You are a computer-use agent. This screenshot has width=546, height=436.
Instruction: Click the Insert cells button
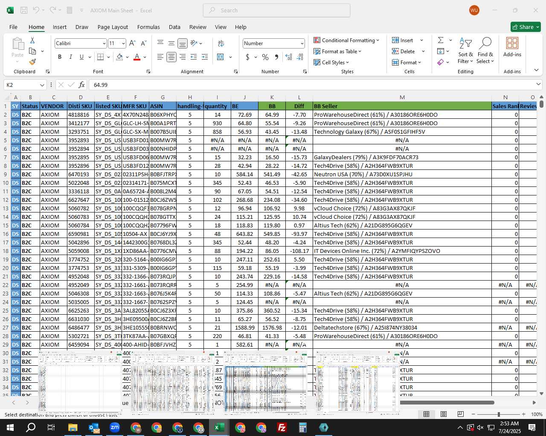[x=402, y=40]
